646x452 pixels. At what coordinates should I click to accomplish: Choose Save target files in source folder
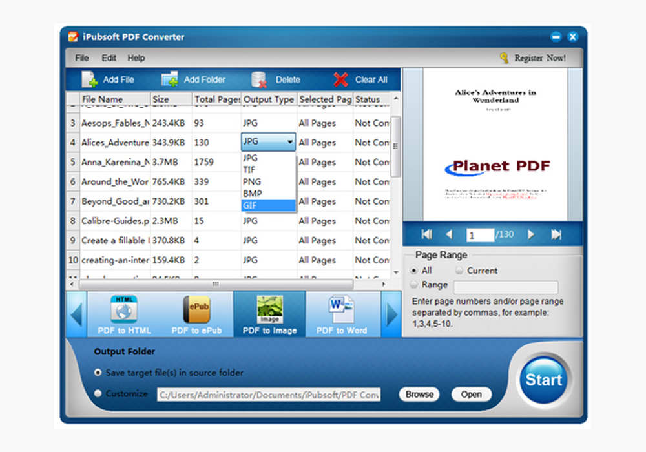98,373
